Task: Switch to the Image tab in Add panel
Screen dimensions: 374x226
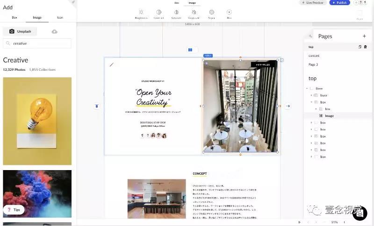Action: (x=37, y=17)
